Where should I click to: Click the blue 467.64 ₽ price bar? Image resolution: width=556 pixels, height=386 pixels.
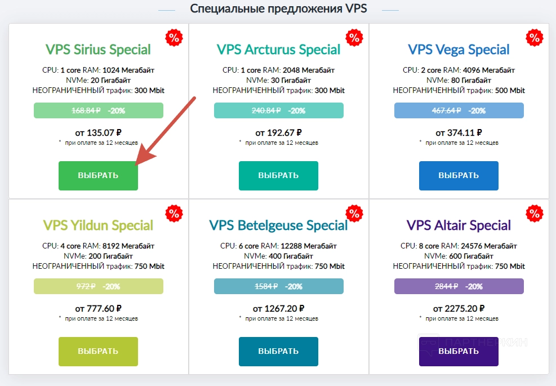coord(459,110)
